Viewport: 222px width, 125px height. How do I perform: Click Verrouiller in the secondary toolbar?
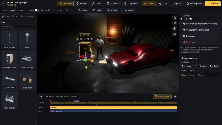pos(127,10)
